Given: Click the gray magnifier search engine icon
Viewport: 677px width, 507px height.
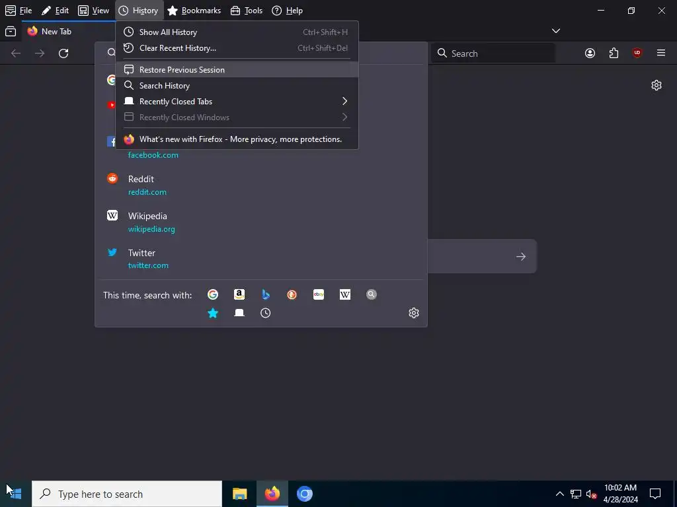Looking at the screenshot, I should [x=372, y=294].
